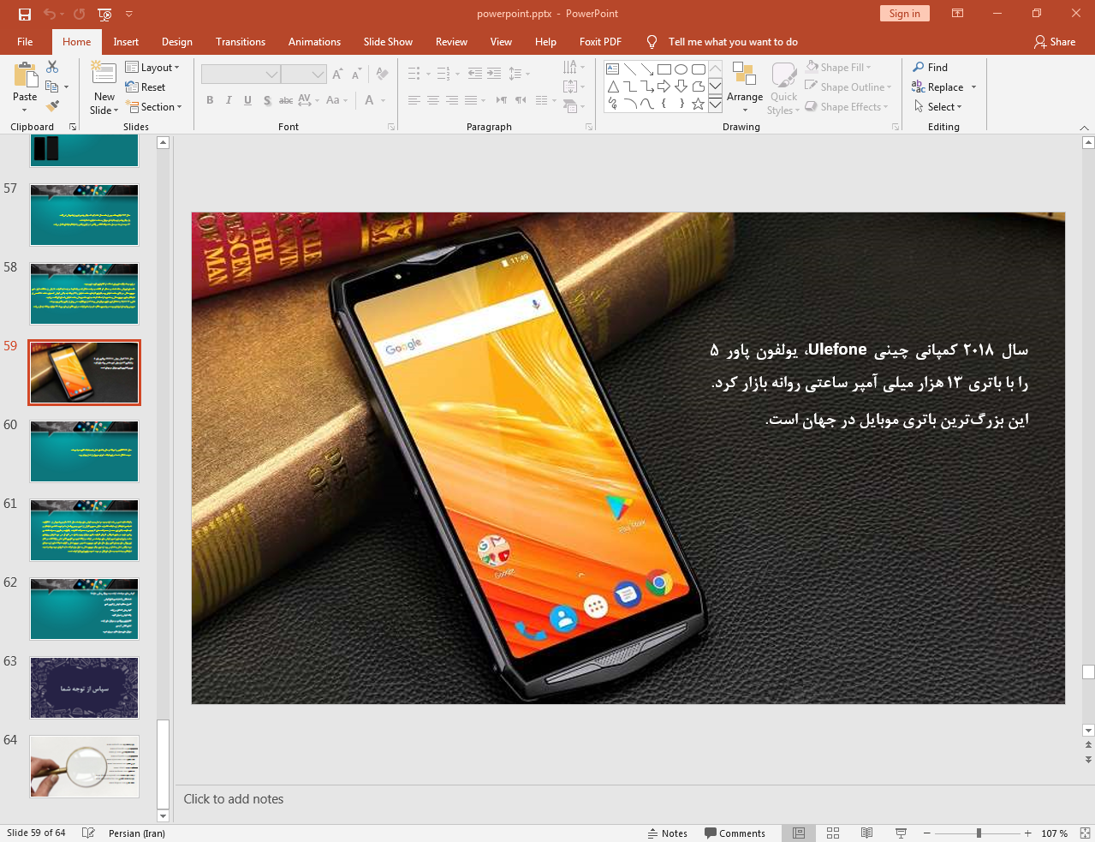
Task: Open the Line Spacing dropdown
Action: click(519, 74)
